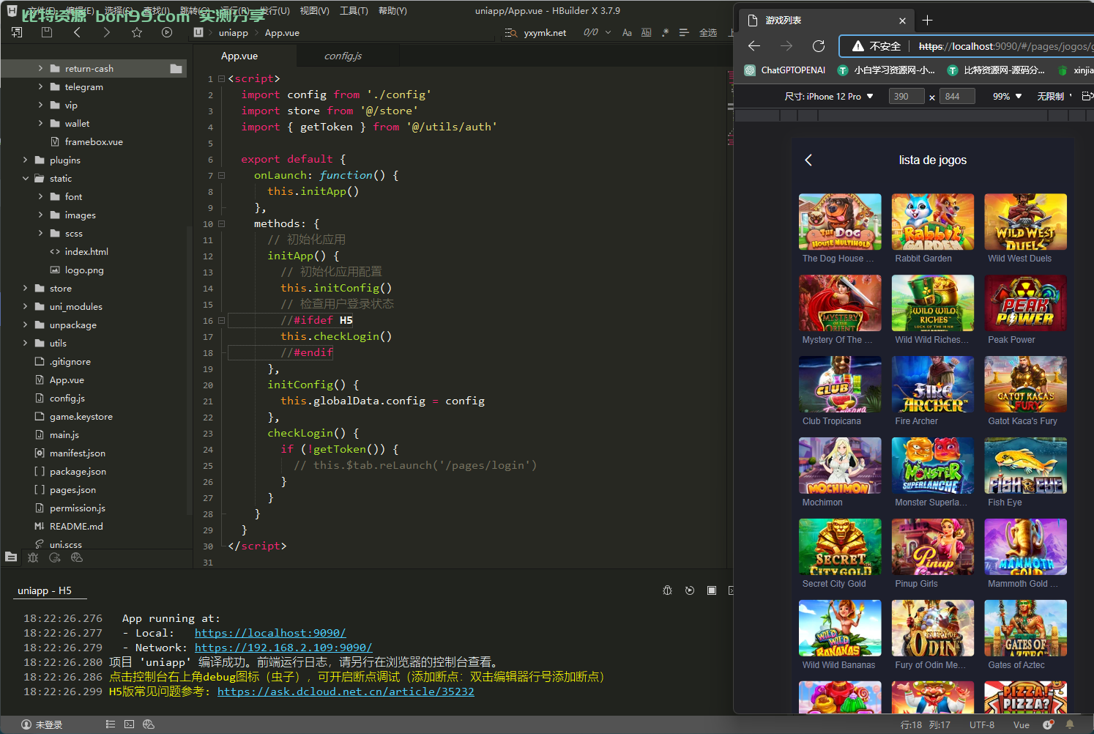Click the notification bell in status bar
This screenshot has height=734, width=1094.
(1069, 724)
